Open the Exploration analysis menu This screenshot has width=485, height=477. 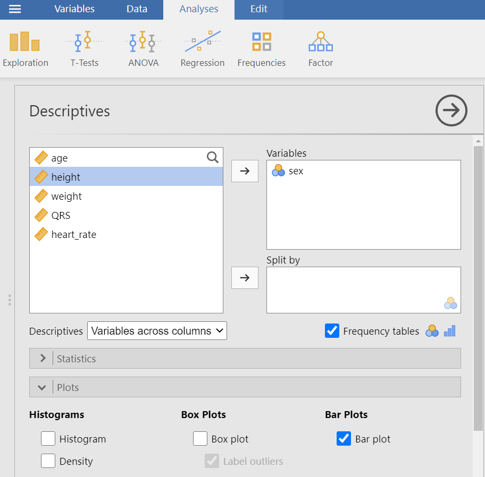(x=25, y=49)
